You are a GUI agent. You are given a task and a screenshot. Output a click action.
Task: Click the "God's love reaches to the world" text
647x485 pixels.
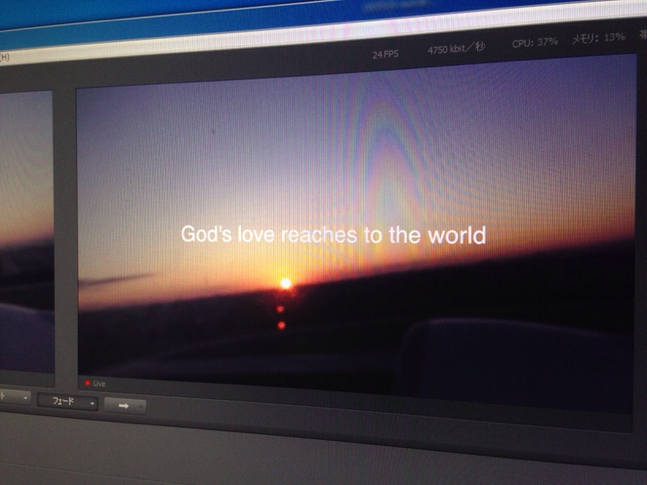pos(332,234)
